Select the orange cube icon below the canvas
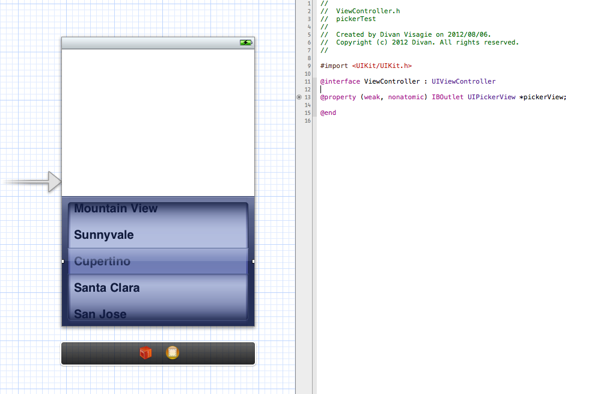This screenshot has width=600, height=394. pyautogui.click(x=145, y=353)
